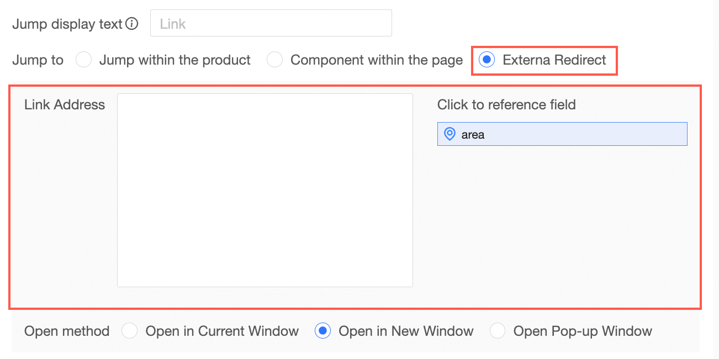Click the Jump display text label
719x359 pixels.
[x=67, y=24]
